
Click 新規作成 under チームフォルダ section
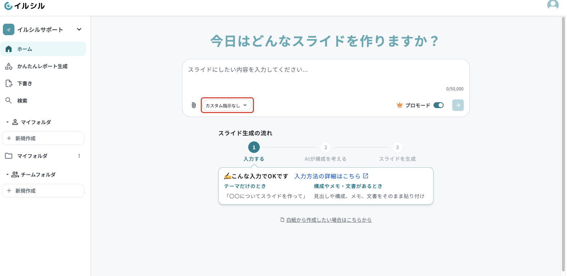(x=43, y=191)
